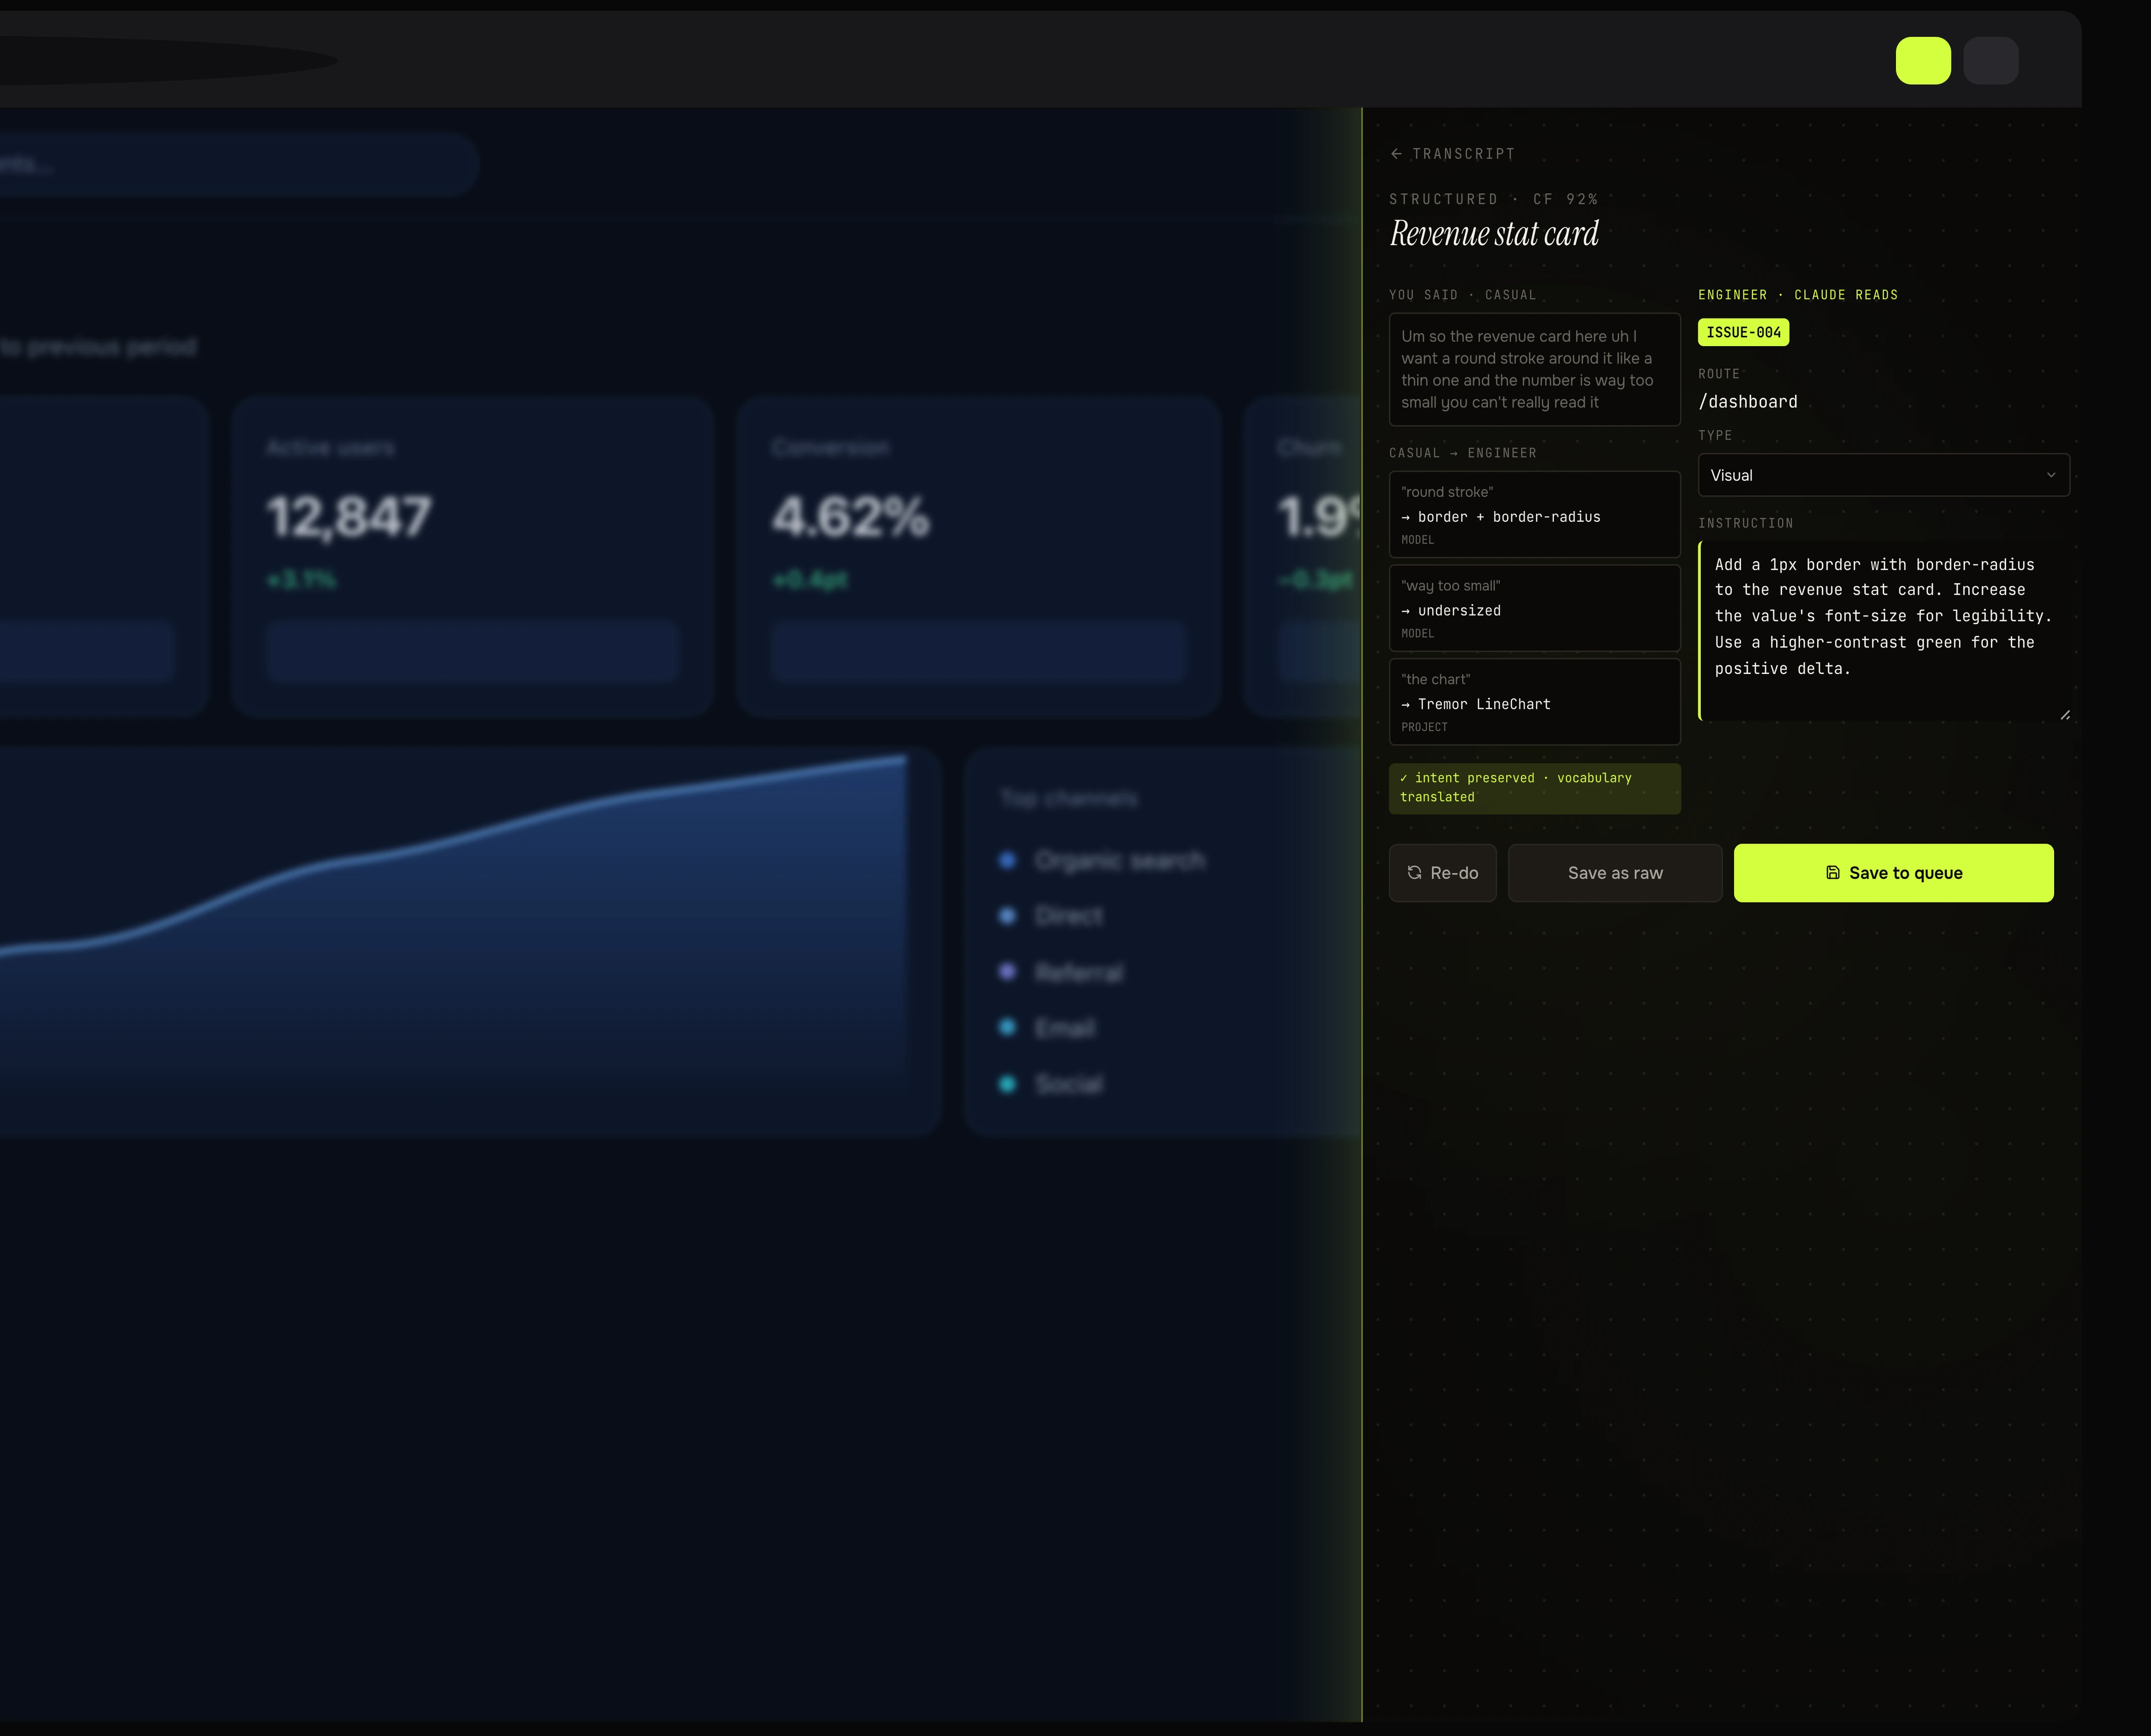
Task: Click the Direct channel entry
Action: [x=1052, y=916]
